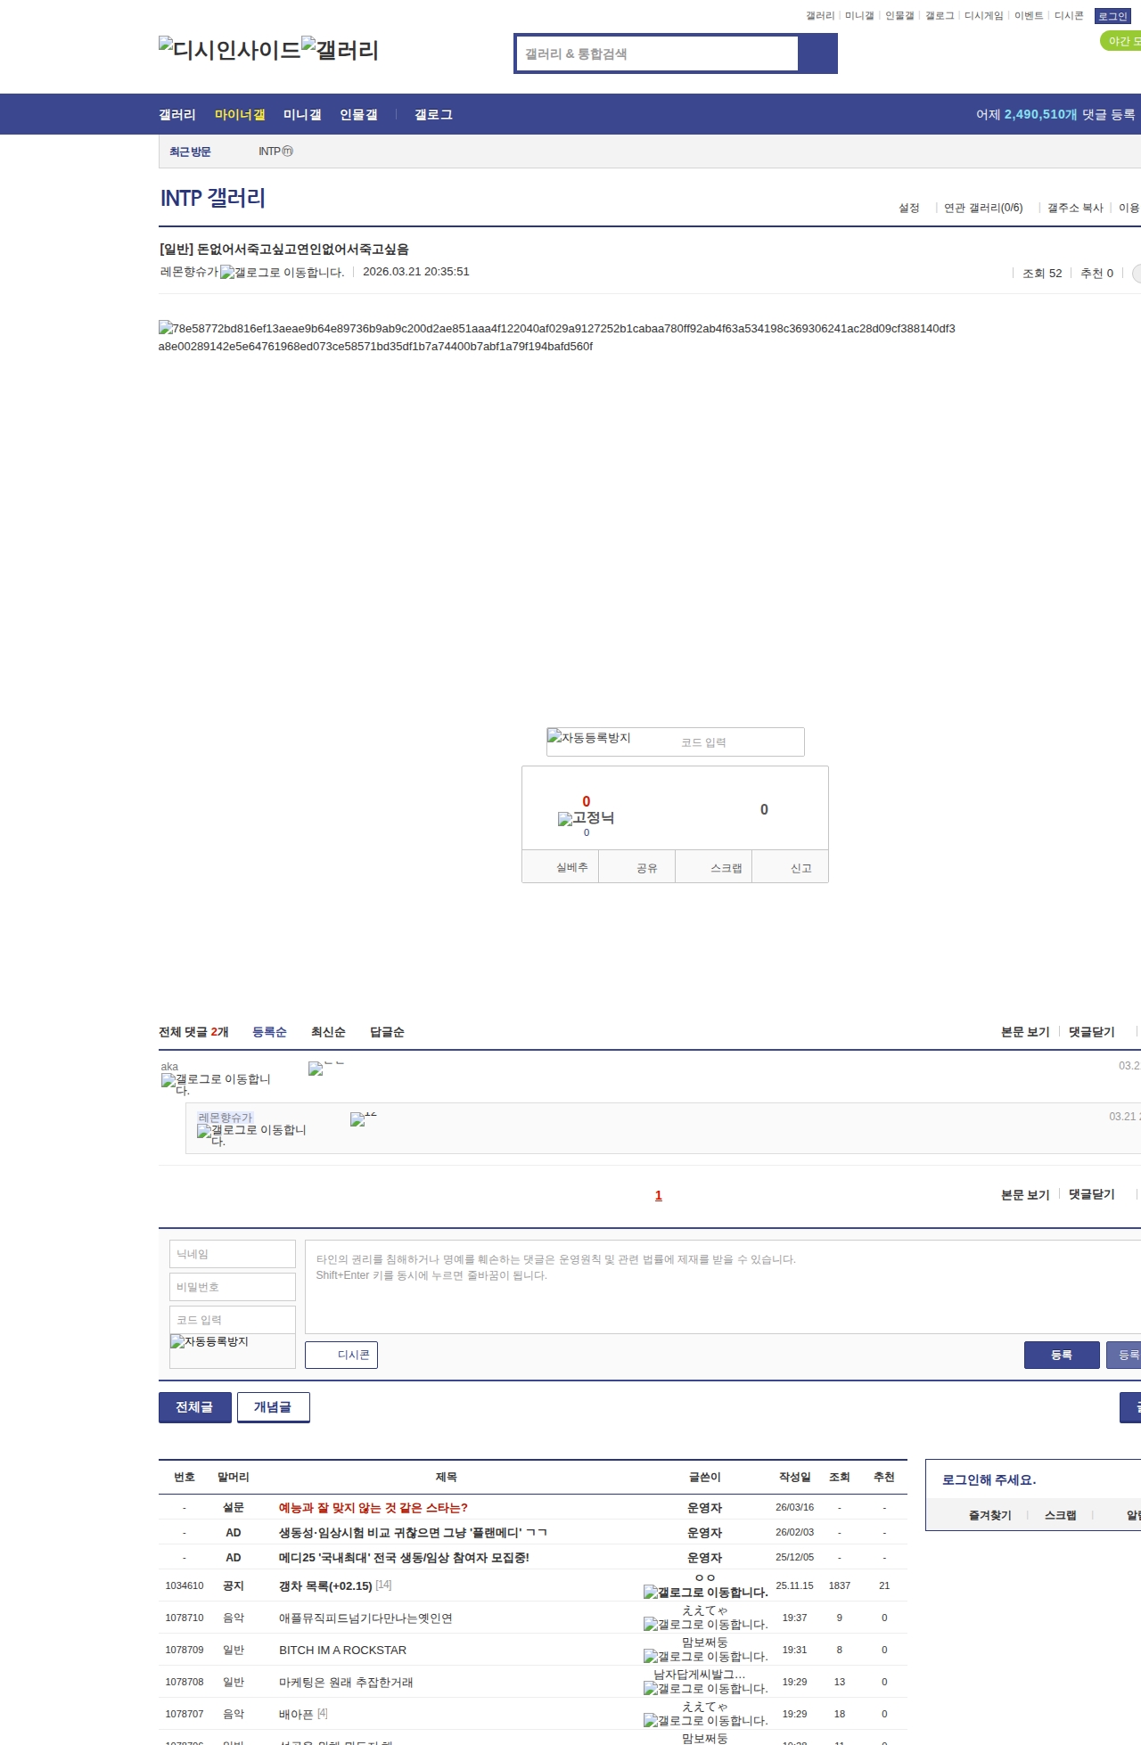Click the 코드 입력 field in the comment form

pyautogui.click(x=233, y=1320)
